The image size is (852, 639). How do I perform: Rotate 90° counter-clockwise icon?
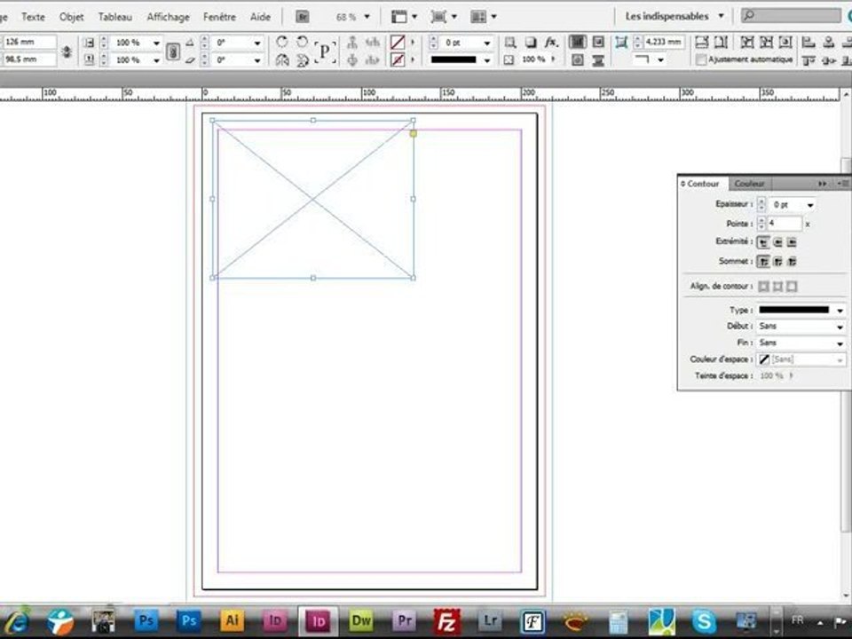coord(302,42)
